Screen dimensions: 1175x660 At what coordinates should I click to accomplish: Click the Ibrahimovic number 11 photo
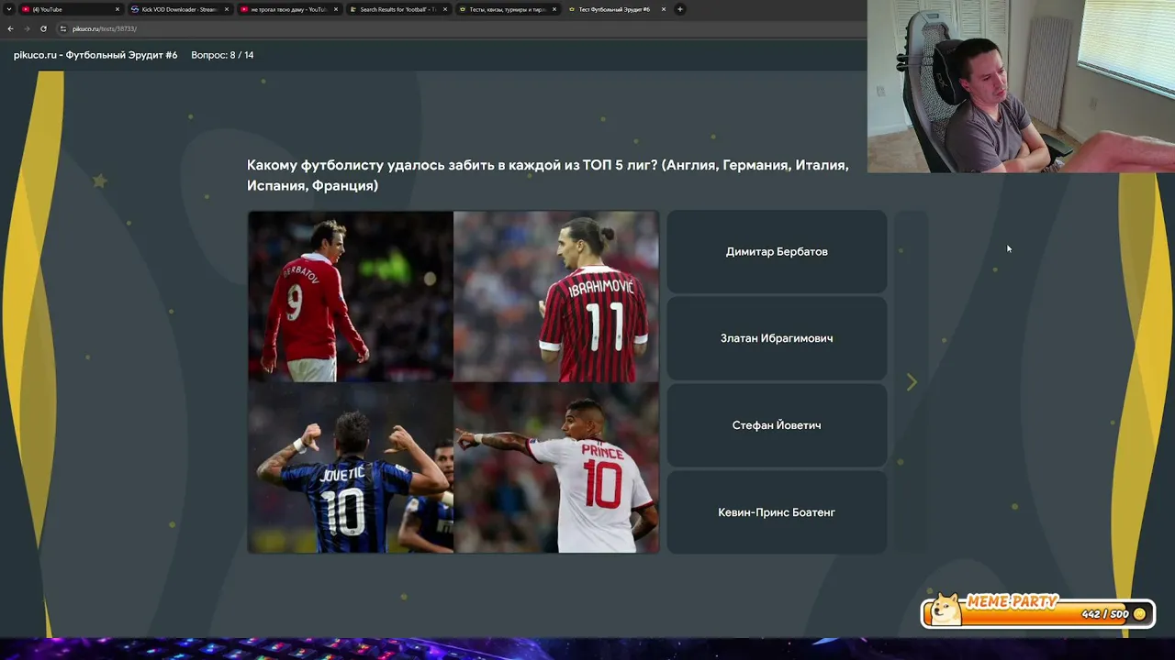(556, 296)
